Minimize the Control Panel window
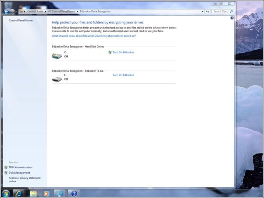 click(x=215, y=4)
